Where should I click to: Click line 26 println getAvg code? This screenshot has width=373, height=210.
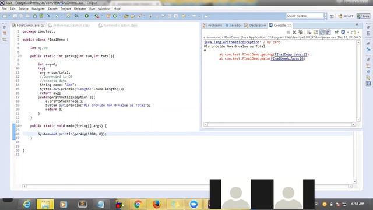(72, 134)
